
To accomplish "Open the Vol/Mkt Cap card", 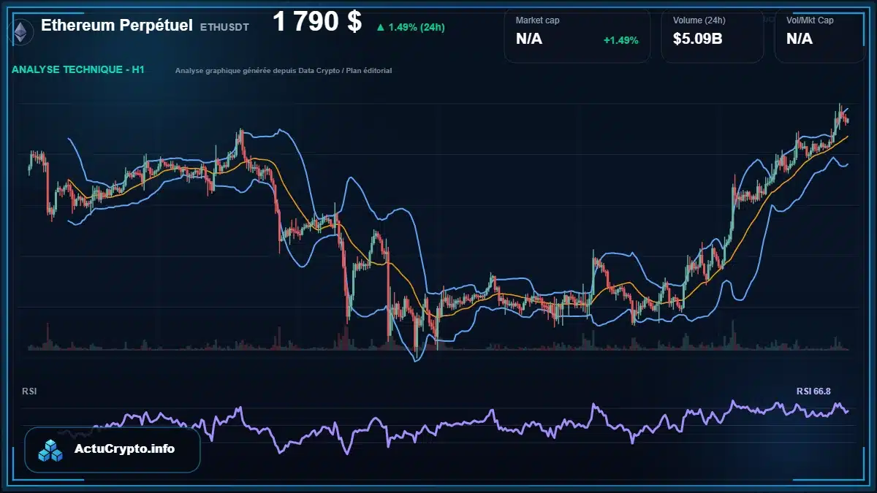I will (820, 36).
